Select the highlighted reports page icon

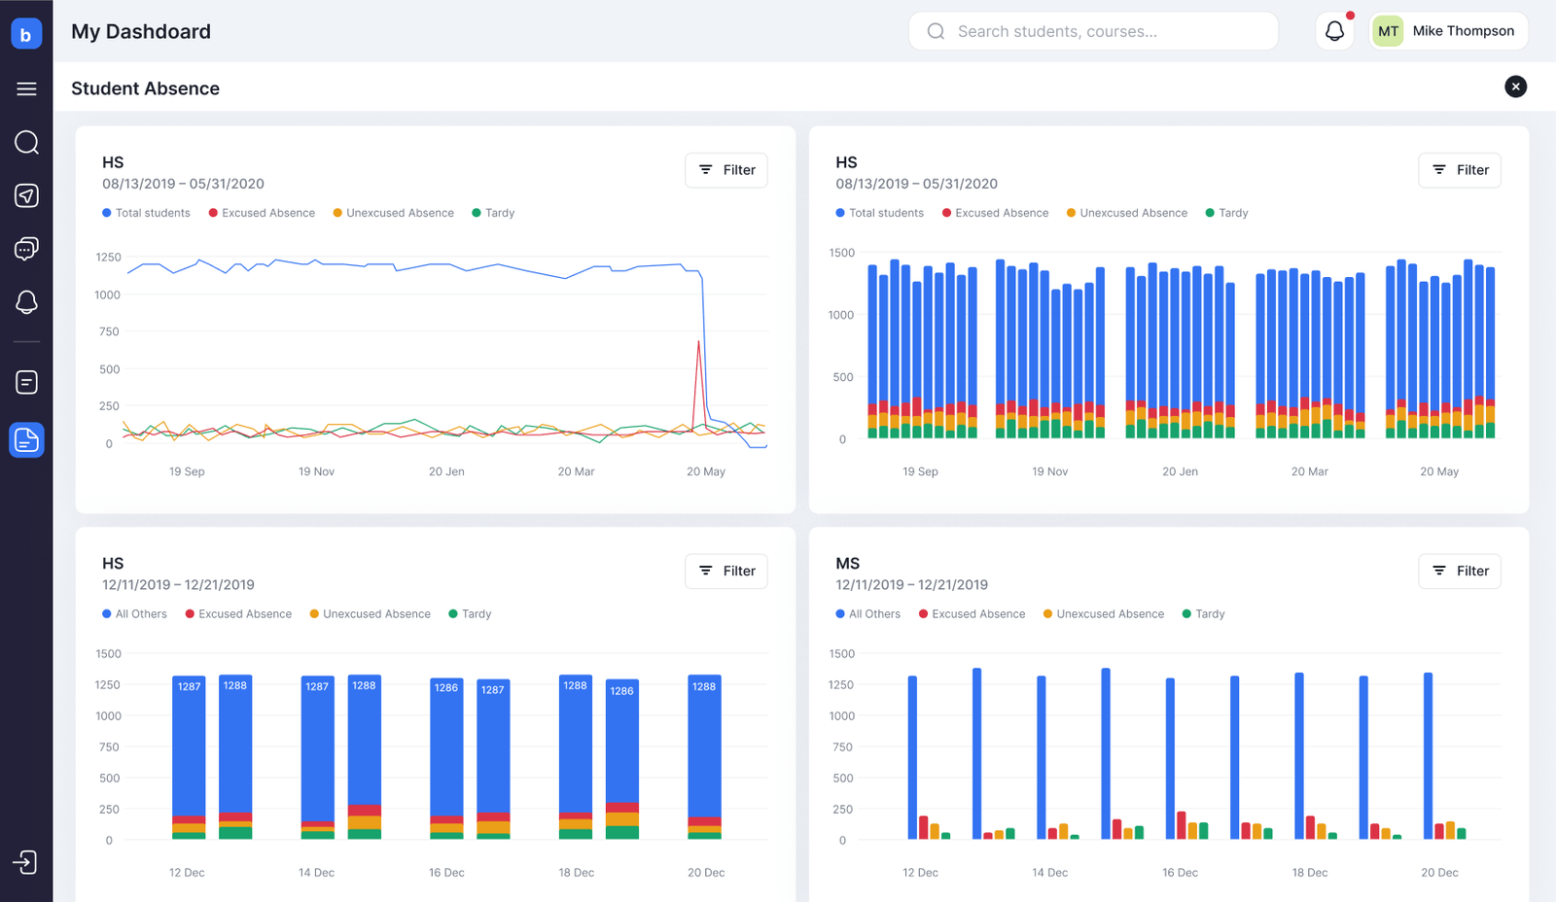click(x=26, y=440)
